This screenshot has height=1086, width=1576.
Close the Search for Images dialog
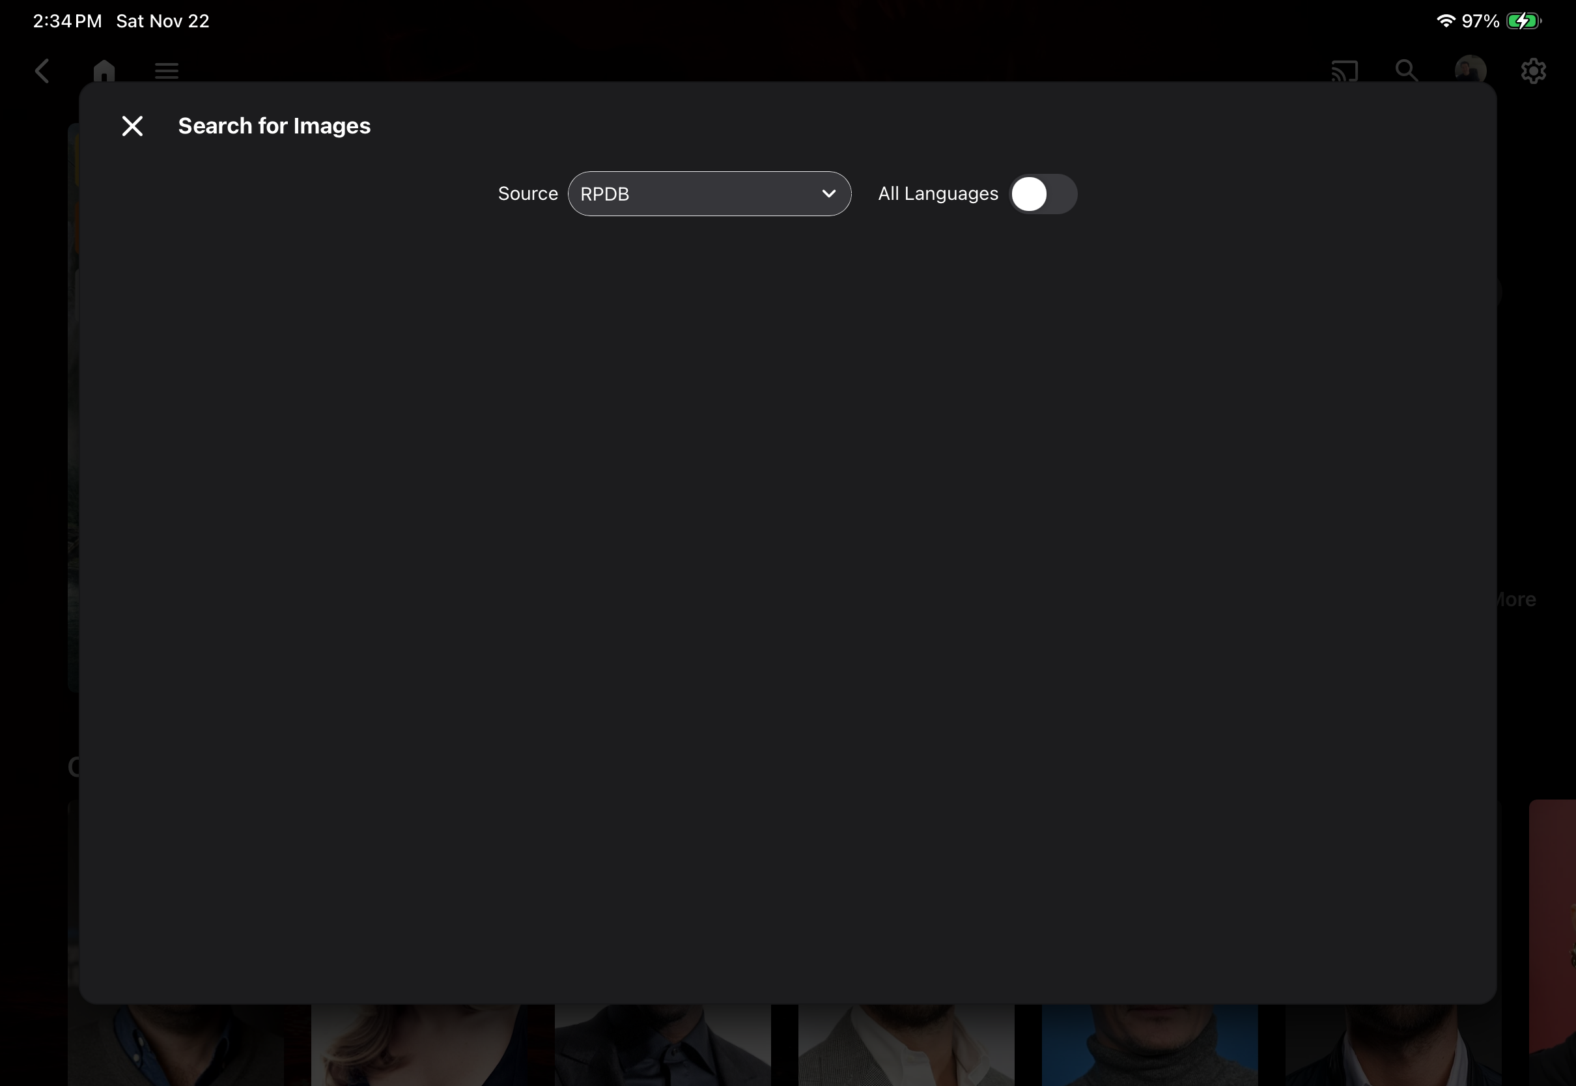pos(133,126)
